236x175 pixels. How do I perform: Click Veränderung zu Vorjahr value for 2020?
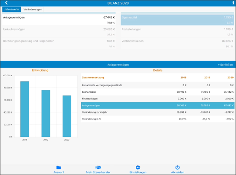[229, 112]
